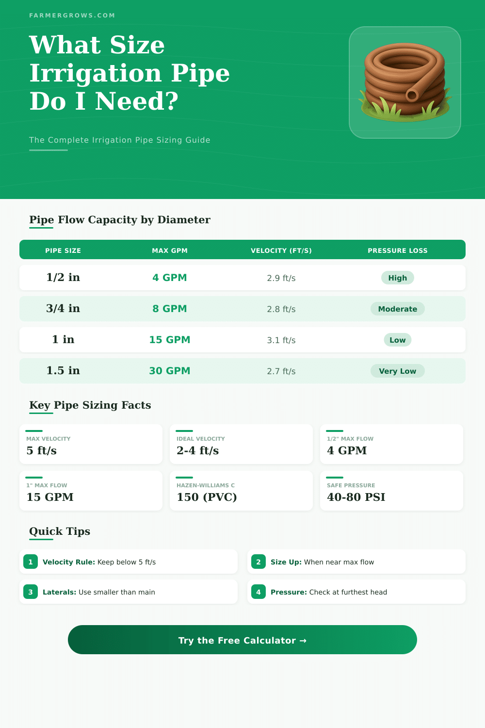Screen dimensions: 485x728
Task: Click the Complete Irrigation Pipe Sizing Guide subtitle
Action: point(119,140)
